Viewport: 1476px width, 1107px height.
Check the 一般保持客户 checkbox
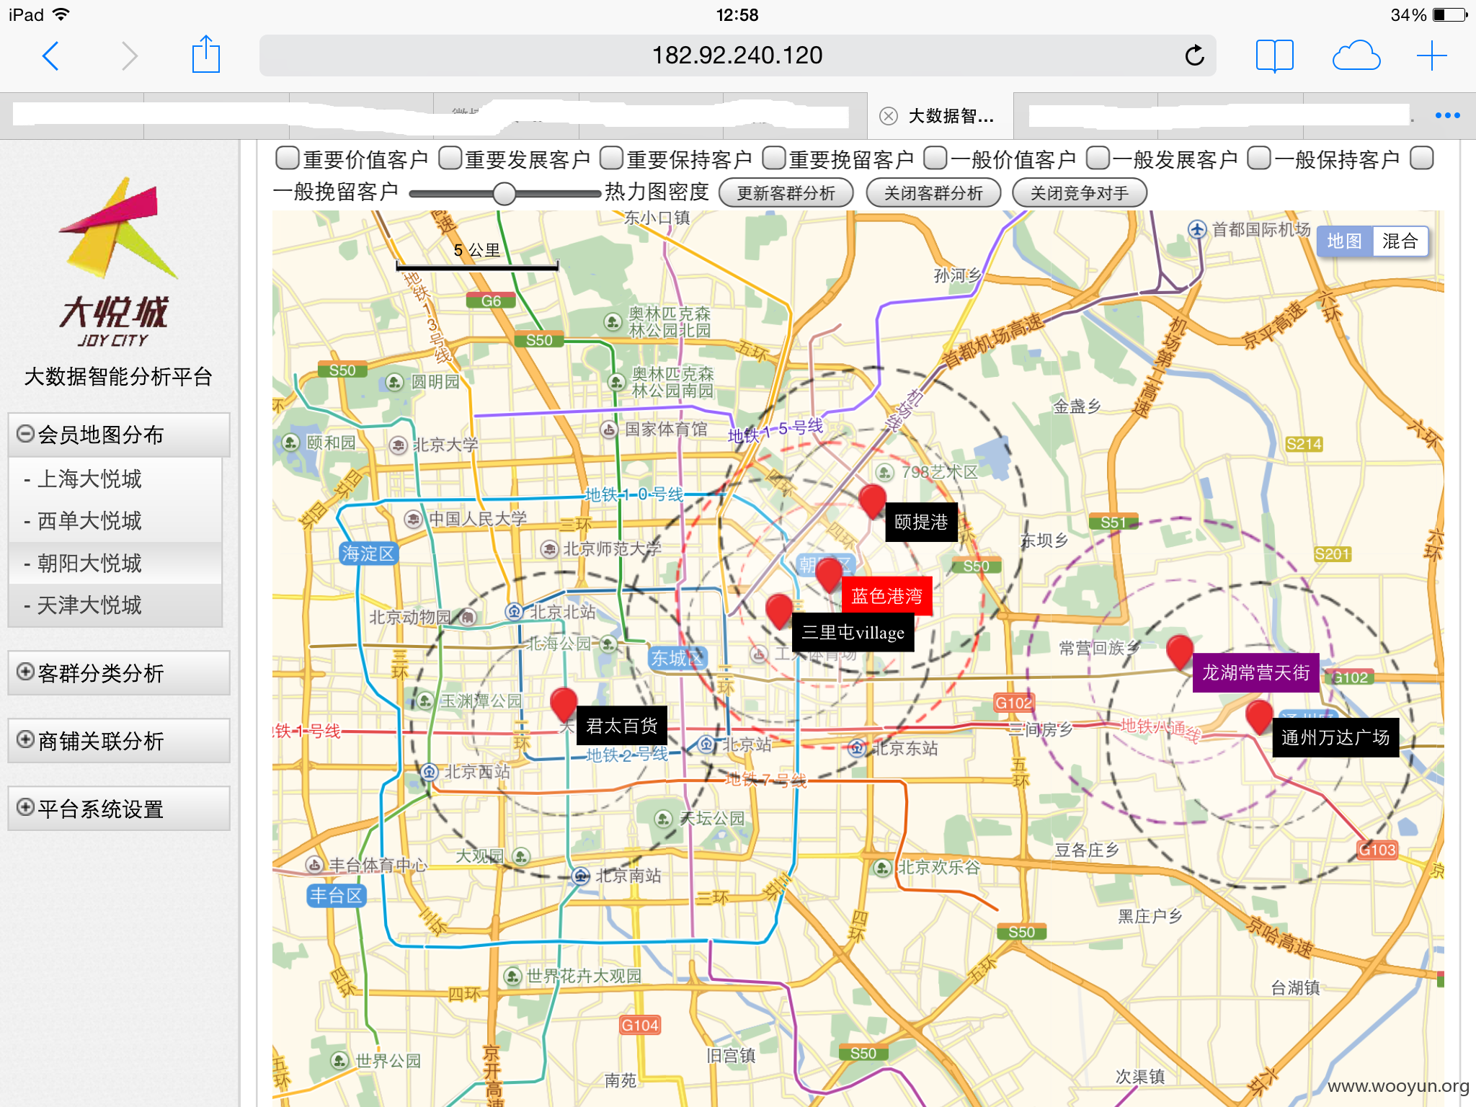1259,158
